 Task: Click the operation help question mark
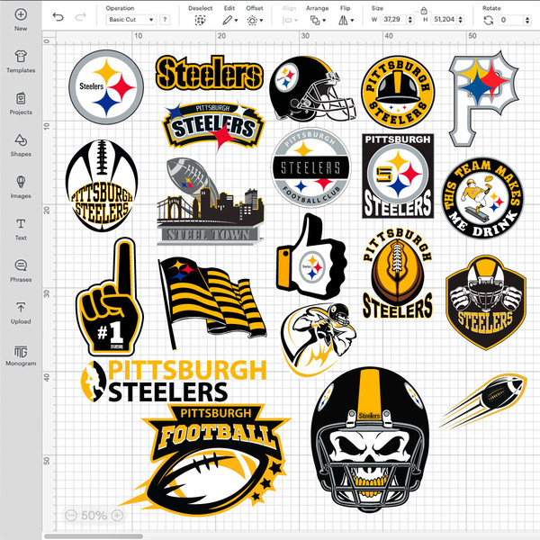click(x=165, y=20)
